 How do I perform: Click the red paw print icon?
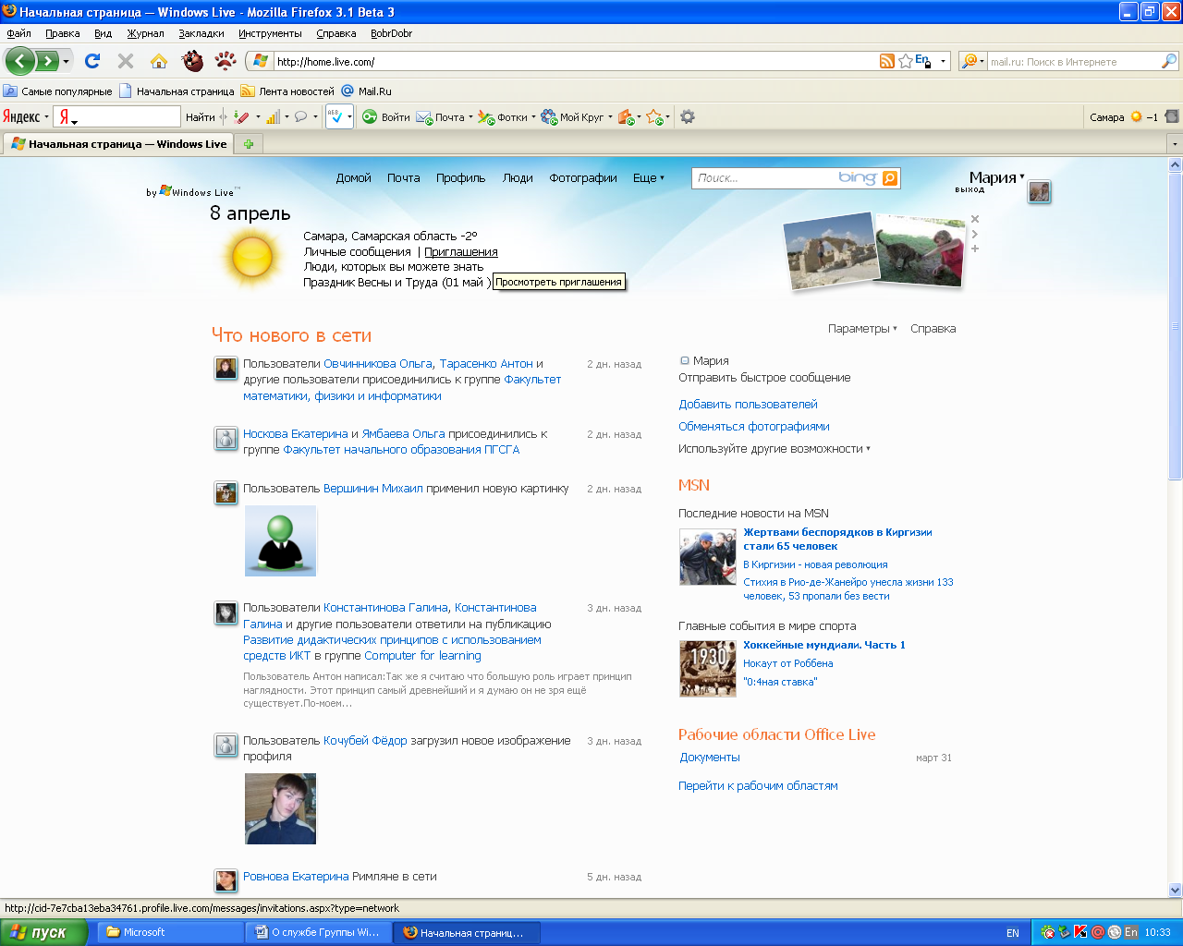click(x=226, y=61)
